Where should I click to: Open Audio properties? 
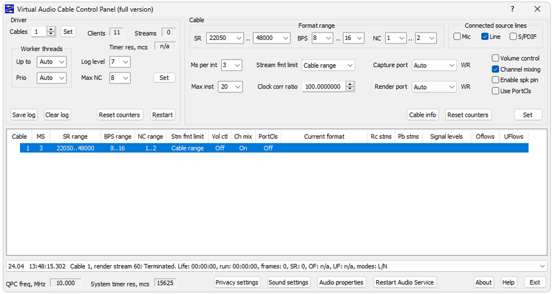[x=341, y=282]
